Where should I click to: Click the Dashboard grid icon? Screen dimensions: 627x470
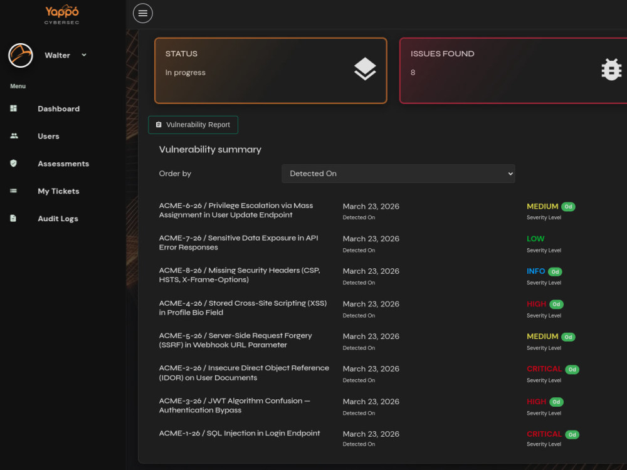(x=14, y=108)
